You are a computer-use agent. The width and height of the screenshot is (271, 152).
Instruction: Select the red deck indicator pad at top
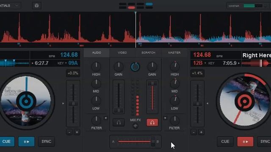(131, 8)
